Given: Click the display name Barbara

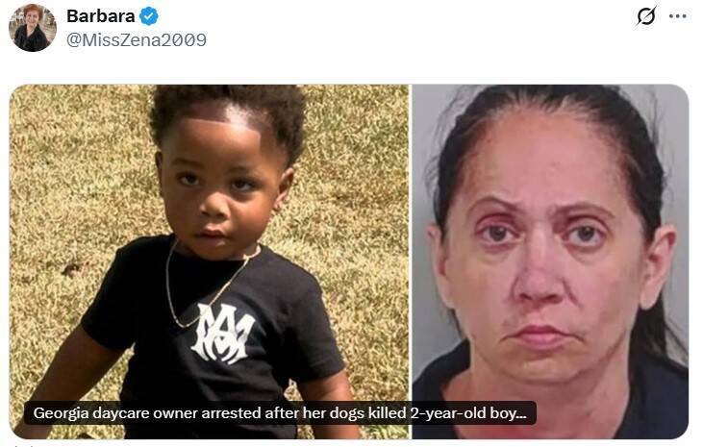Looking at the screenshot, I should click(x=100, y=16).
